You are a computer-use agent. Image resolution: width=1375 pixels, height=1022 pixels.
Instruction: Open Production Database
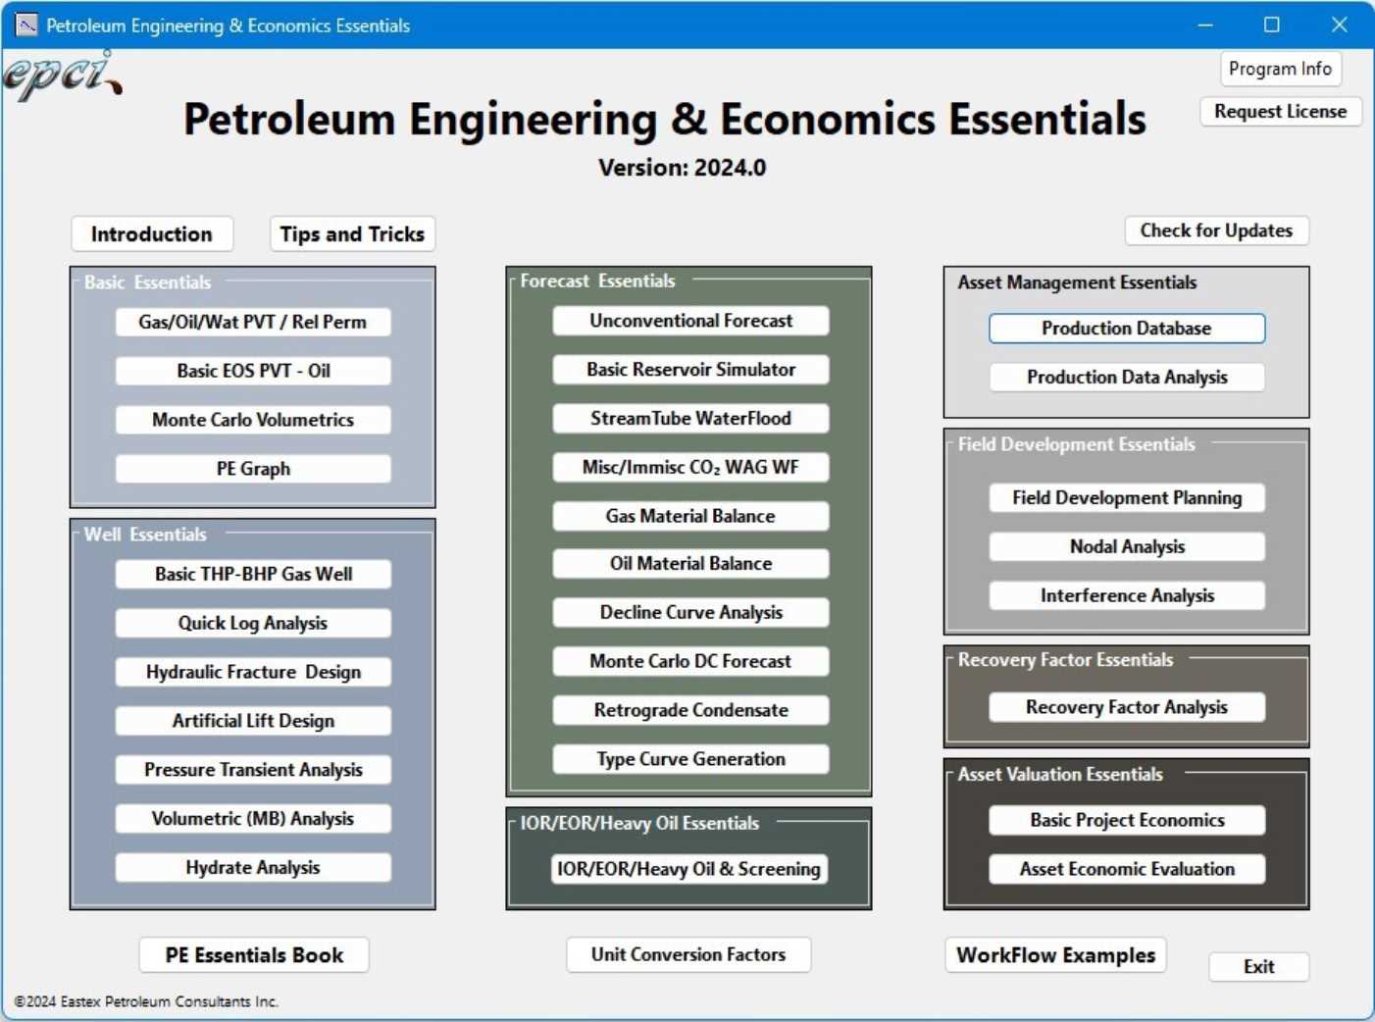click(1127, 329)
